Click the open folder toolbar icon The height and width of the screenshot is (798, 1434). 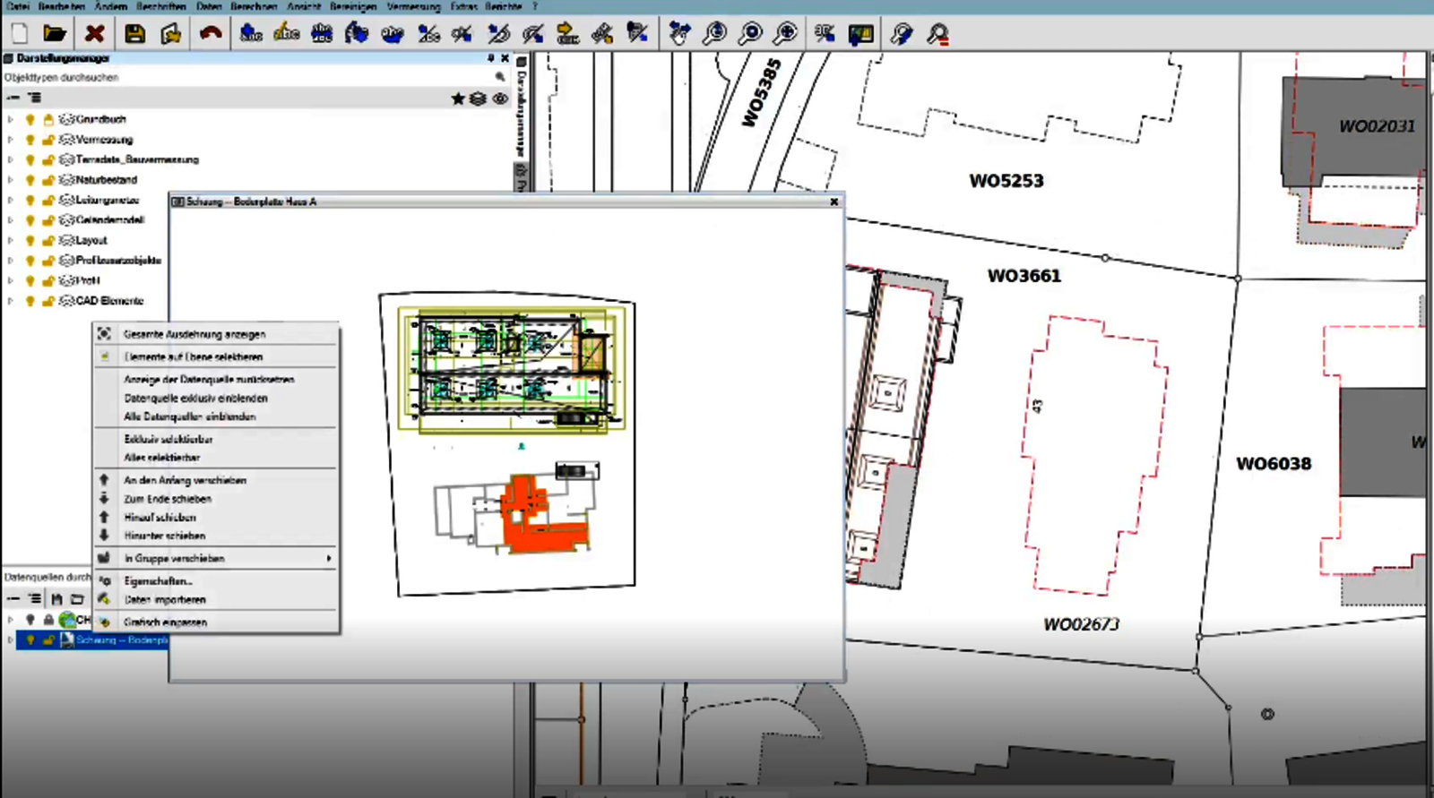[x=55, y=34]
